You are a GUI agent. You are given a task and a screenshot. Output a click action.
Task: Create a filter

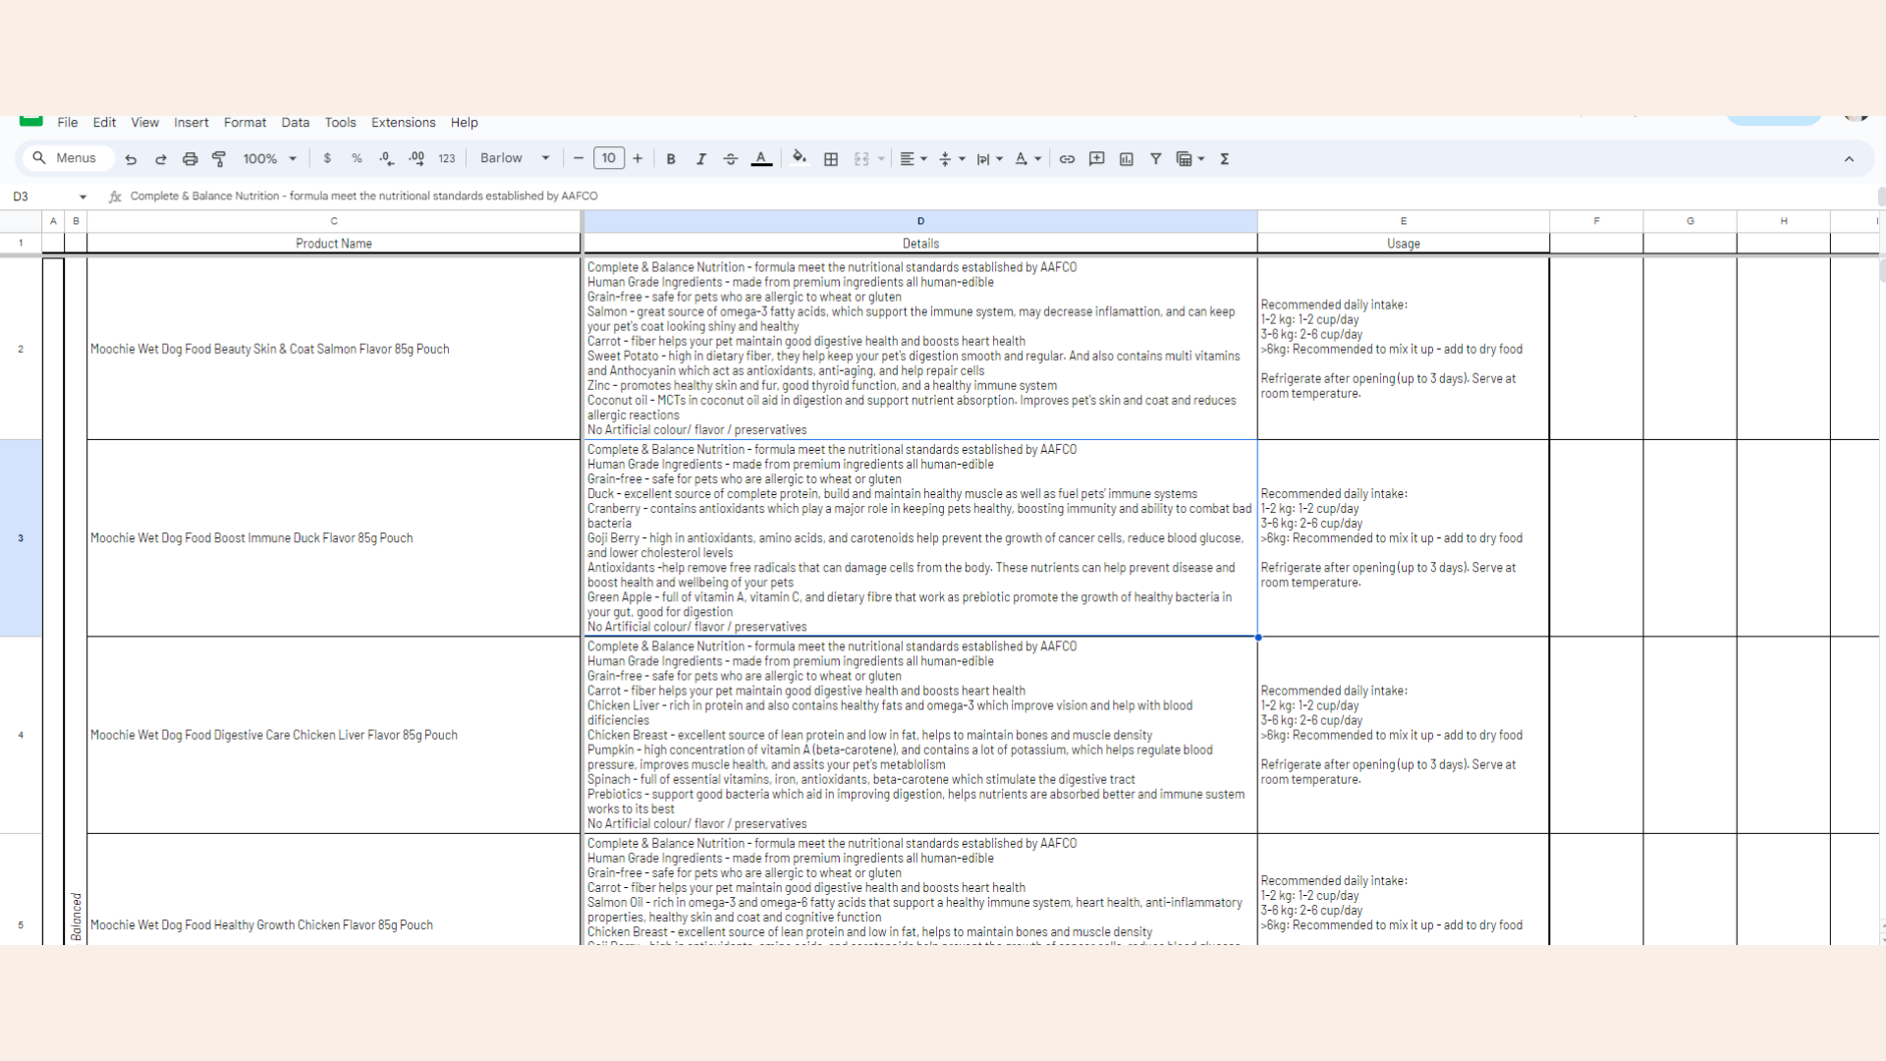pos(1156,158)
